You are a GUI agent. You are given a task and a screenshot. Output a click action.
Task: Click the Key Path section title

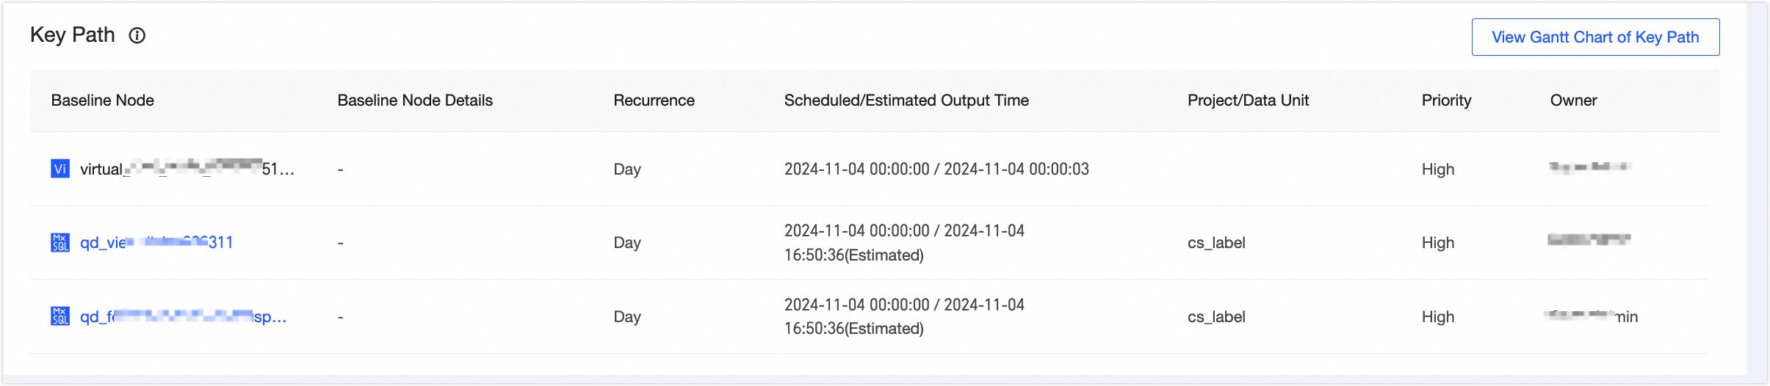pos(73,35)
